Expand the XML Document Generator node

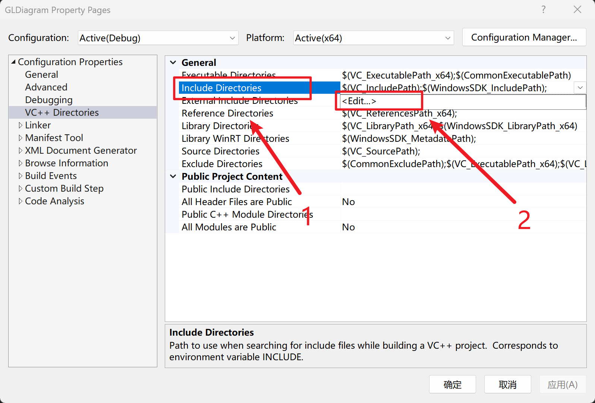click(x=21, y=150)
